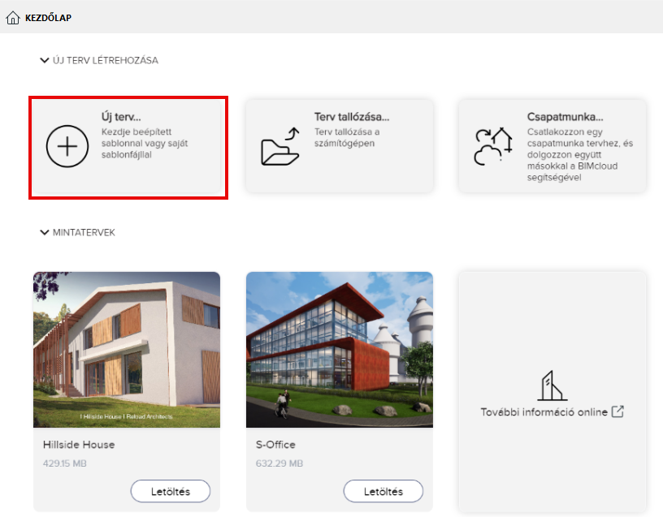Click the ÚJ TERV LÉTREHOZÁSA section title
The width and height of the screenshot is (663, 517).
point(106,60)
